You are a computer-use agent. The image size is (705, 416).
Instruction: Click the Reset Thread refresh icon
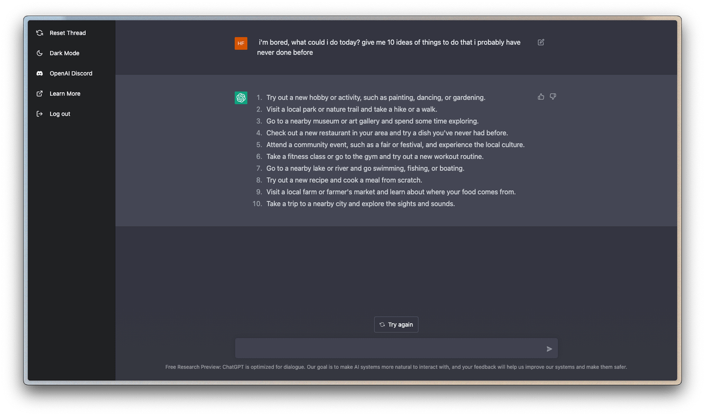click(x=39, y=33)
